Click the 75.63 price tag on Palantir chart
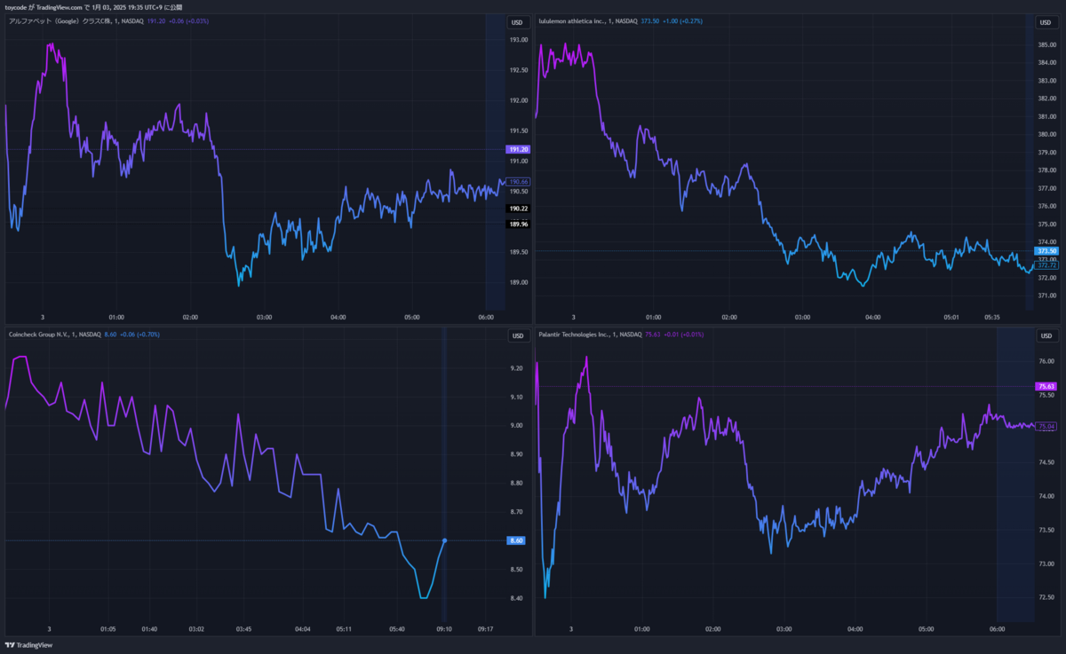The height and width of the screenshot is (654, 1066). [1046, 386]
